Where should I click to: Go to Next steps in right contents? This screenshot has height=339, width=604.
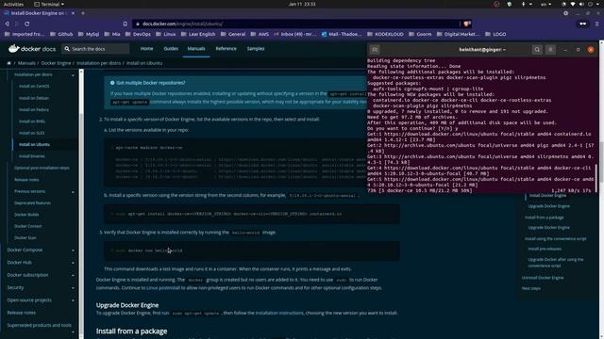coord(530,288)
